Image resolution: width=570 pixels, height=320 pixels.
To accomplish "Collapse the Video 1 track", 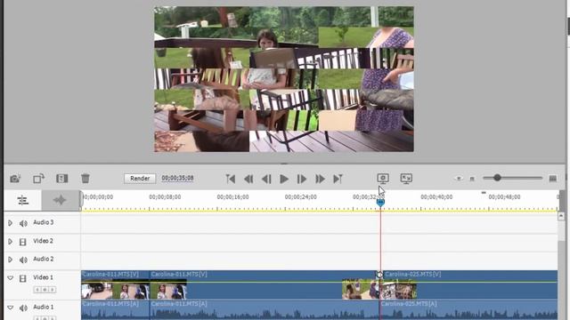I will pyautogui.click(x=10, y=278).
